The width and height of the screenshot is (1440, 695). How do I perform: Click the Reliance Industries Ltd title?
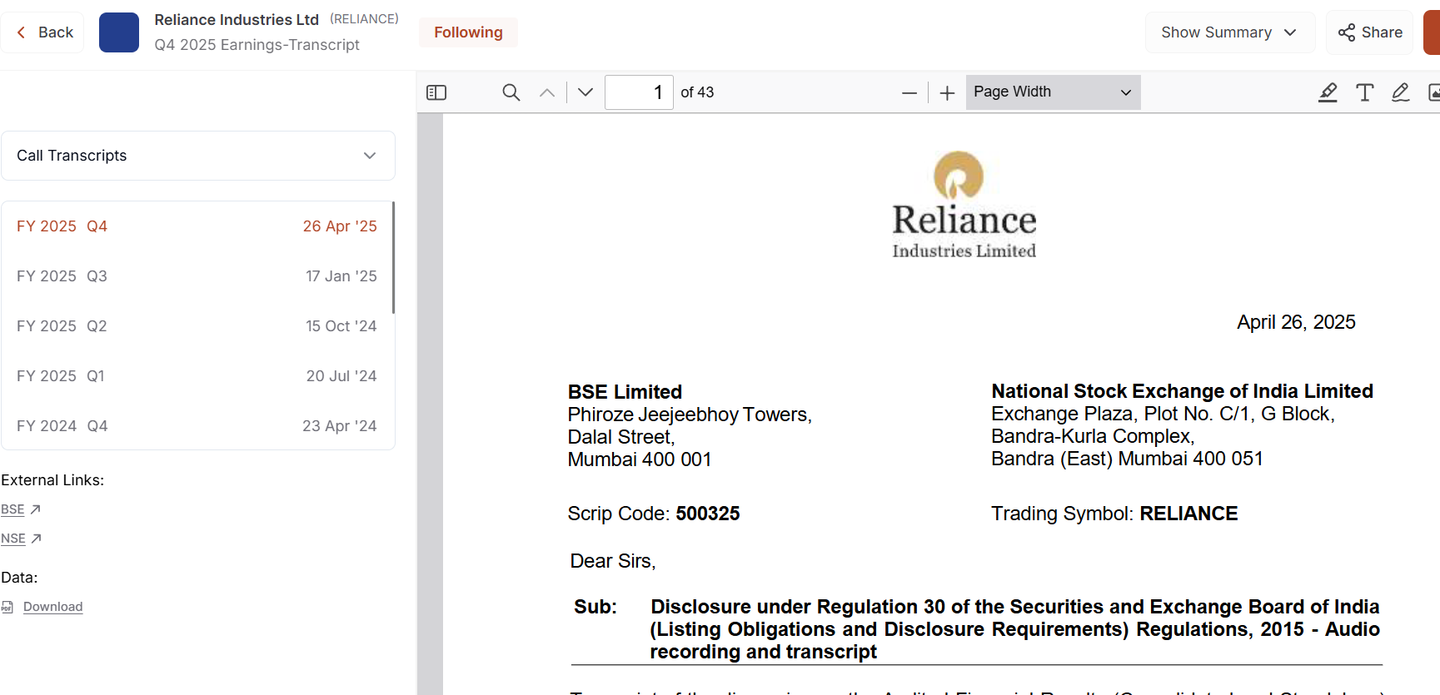tap(237, 19)
